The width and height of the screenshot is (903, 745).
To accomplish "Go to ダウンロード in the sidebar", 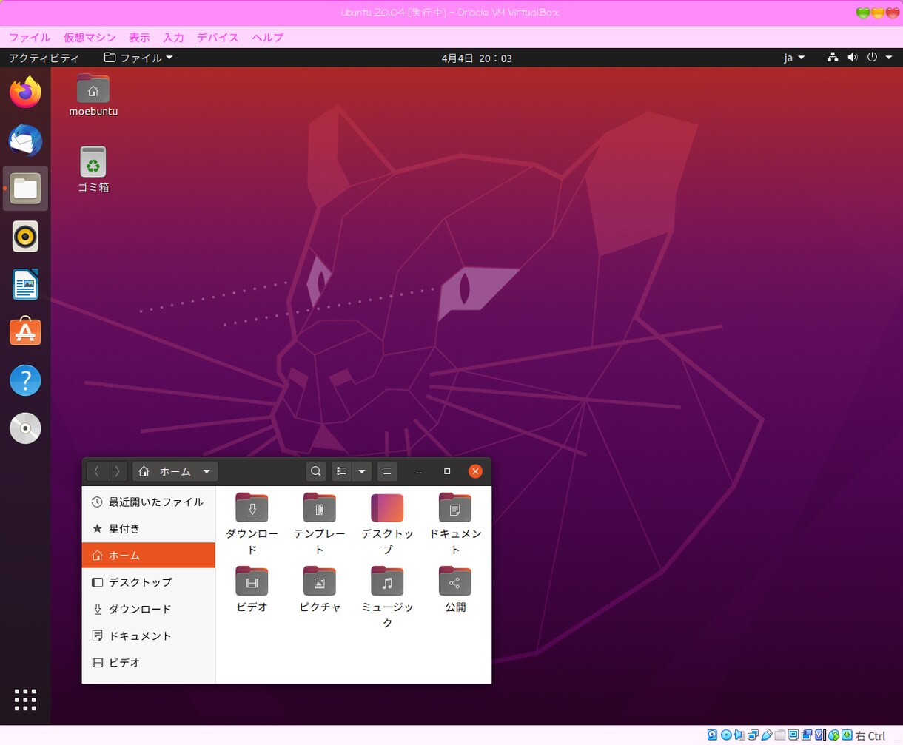I will click(149, 609).
